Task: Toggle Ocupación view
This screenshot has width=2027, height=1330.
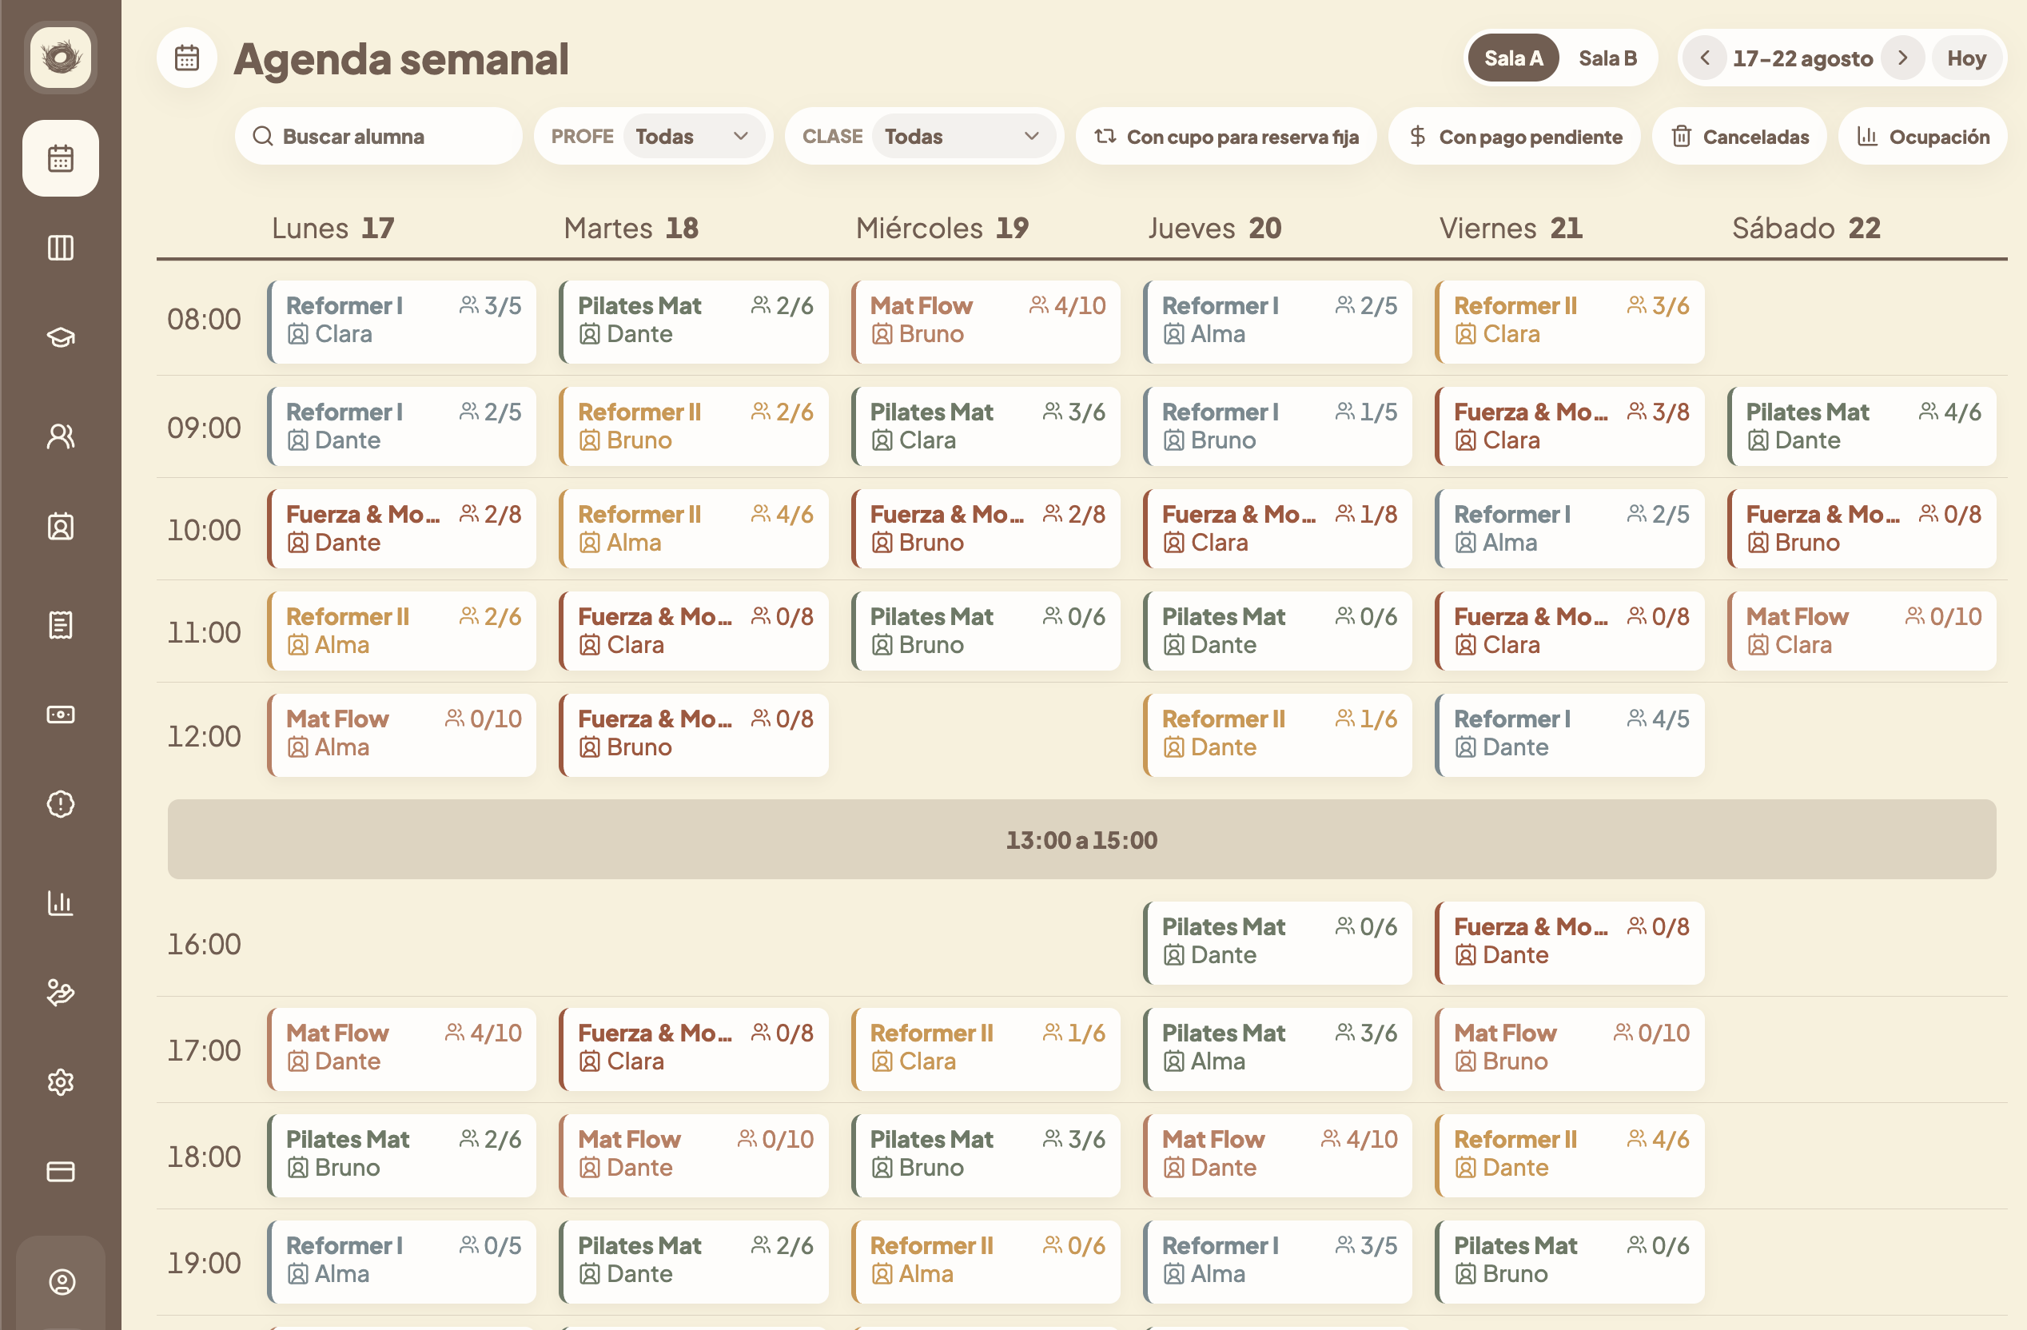Action: coord(1922,136)
